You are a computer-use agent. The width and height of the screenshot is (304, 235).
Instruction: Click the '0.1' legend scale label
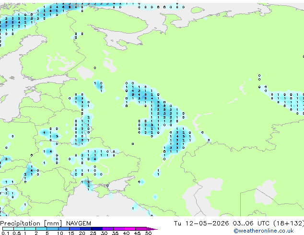5,233
